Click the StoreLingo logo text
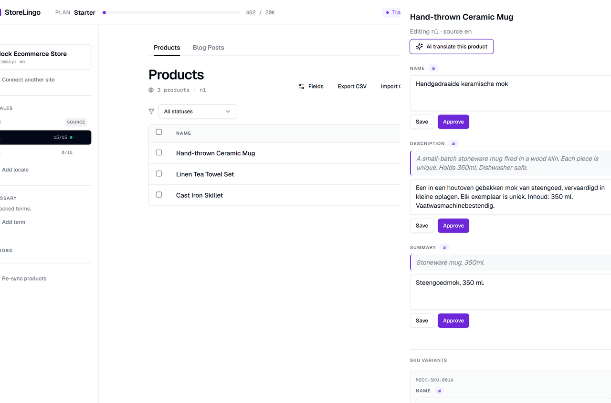 click(22, 12)
